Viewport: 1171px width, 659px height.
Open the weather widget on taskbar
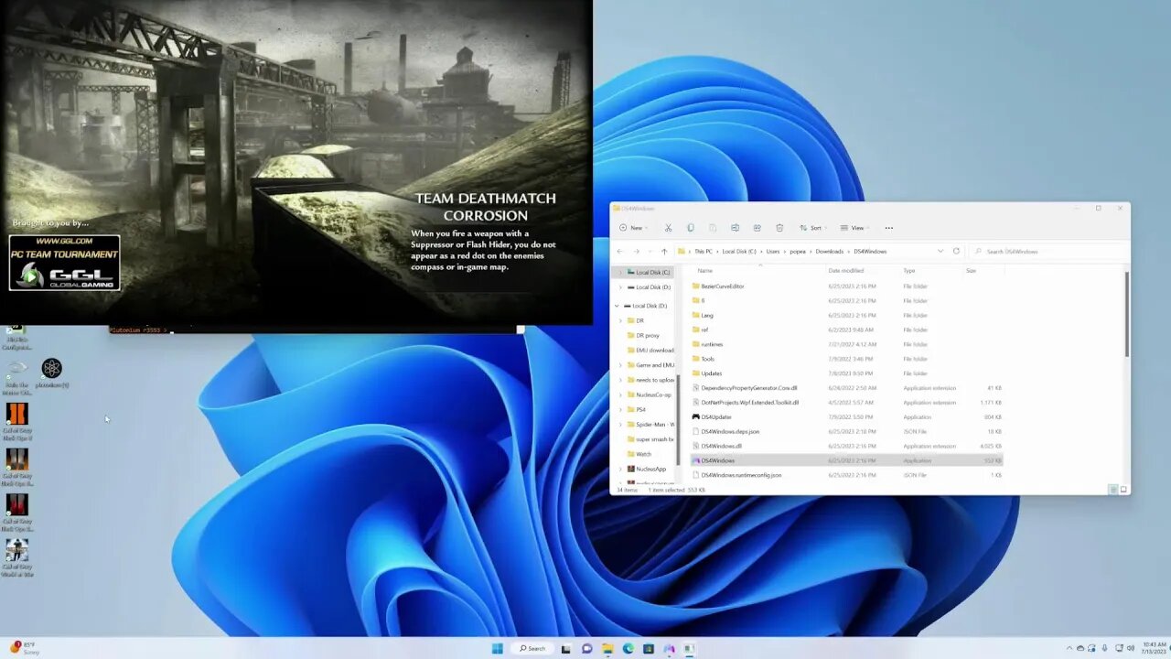[x=23, y=648]
